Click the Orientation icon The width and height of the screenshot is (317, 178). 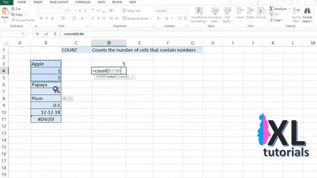[x=111, y=10]
